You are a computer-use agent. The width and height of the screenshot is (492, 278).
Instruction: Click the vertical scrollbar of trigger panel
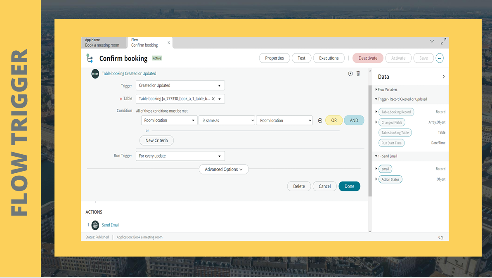coord(370,141)
